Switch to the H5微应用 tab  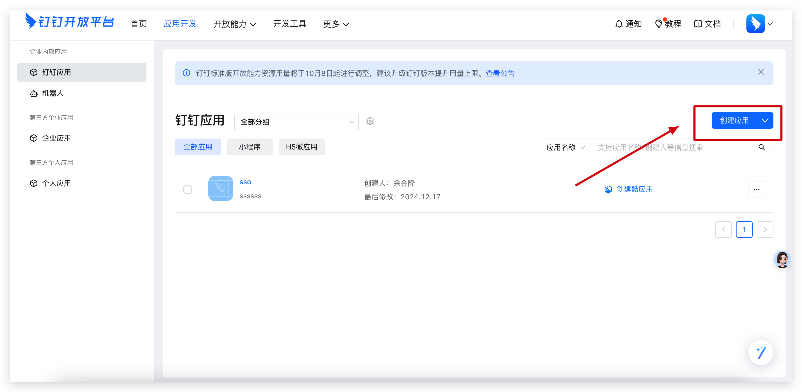301,147
